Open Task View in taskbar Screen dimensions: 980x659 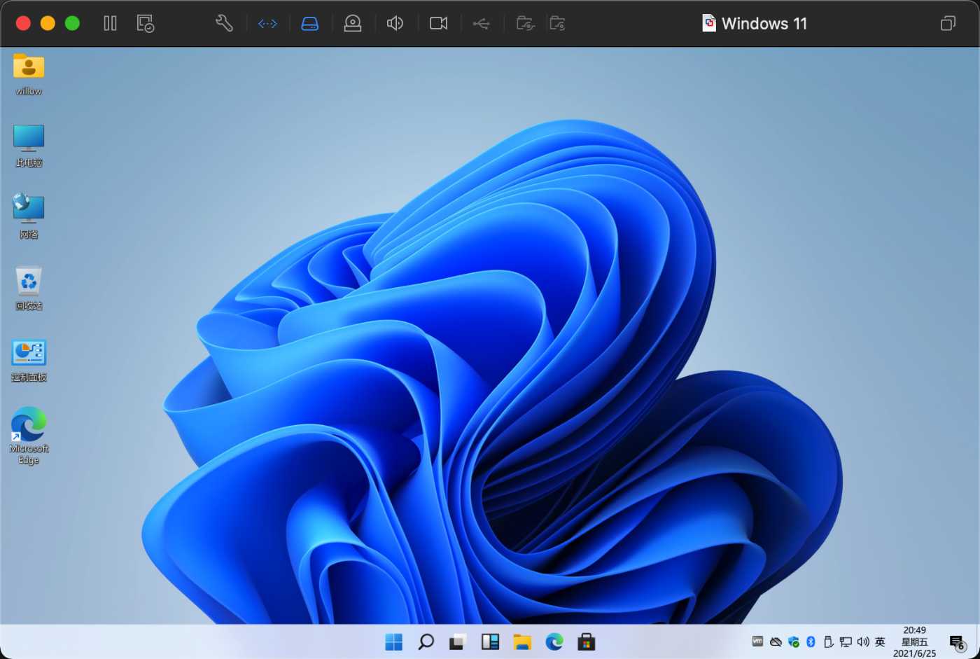[458, 641]
